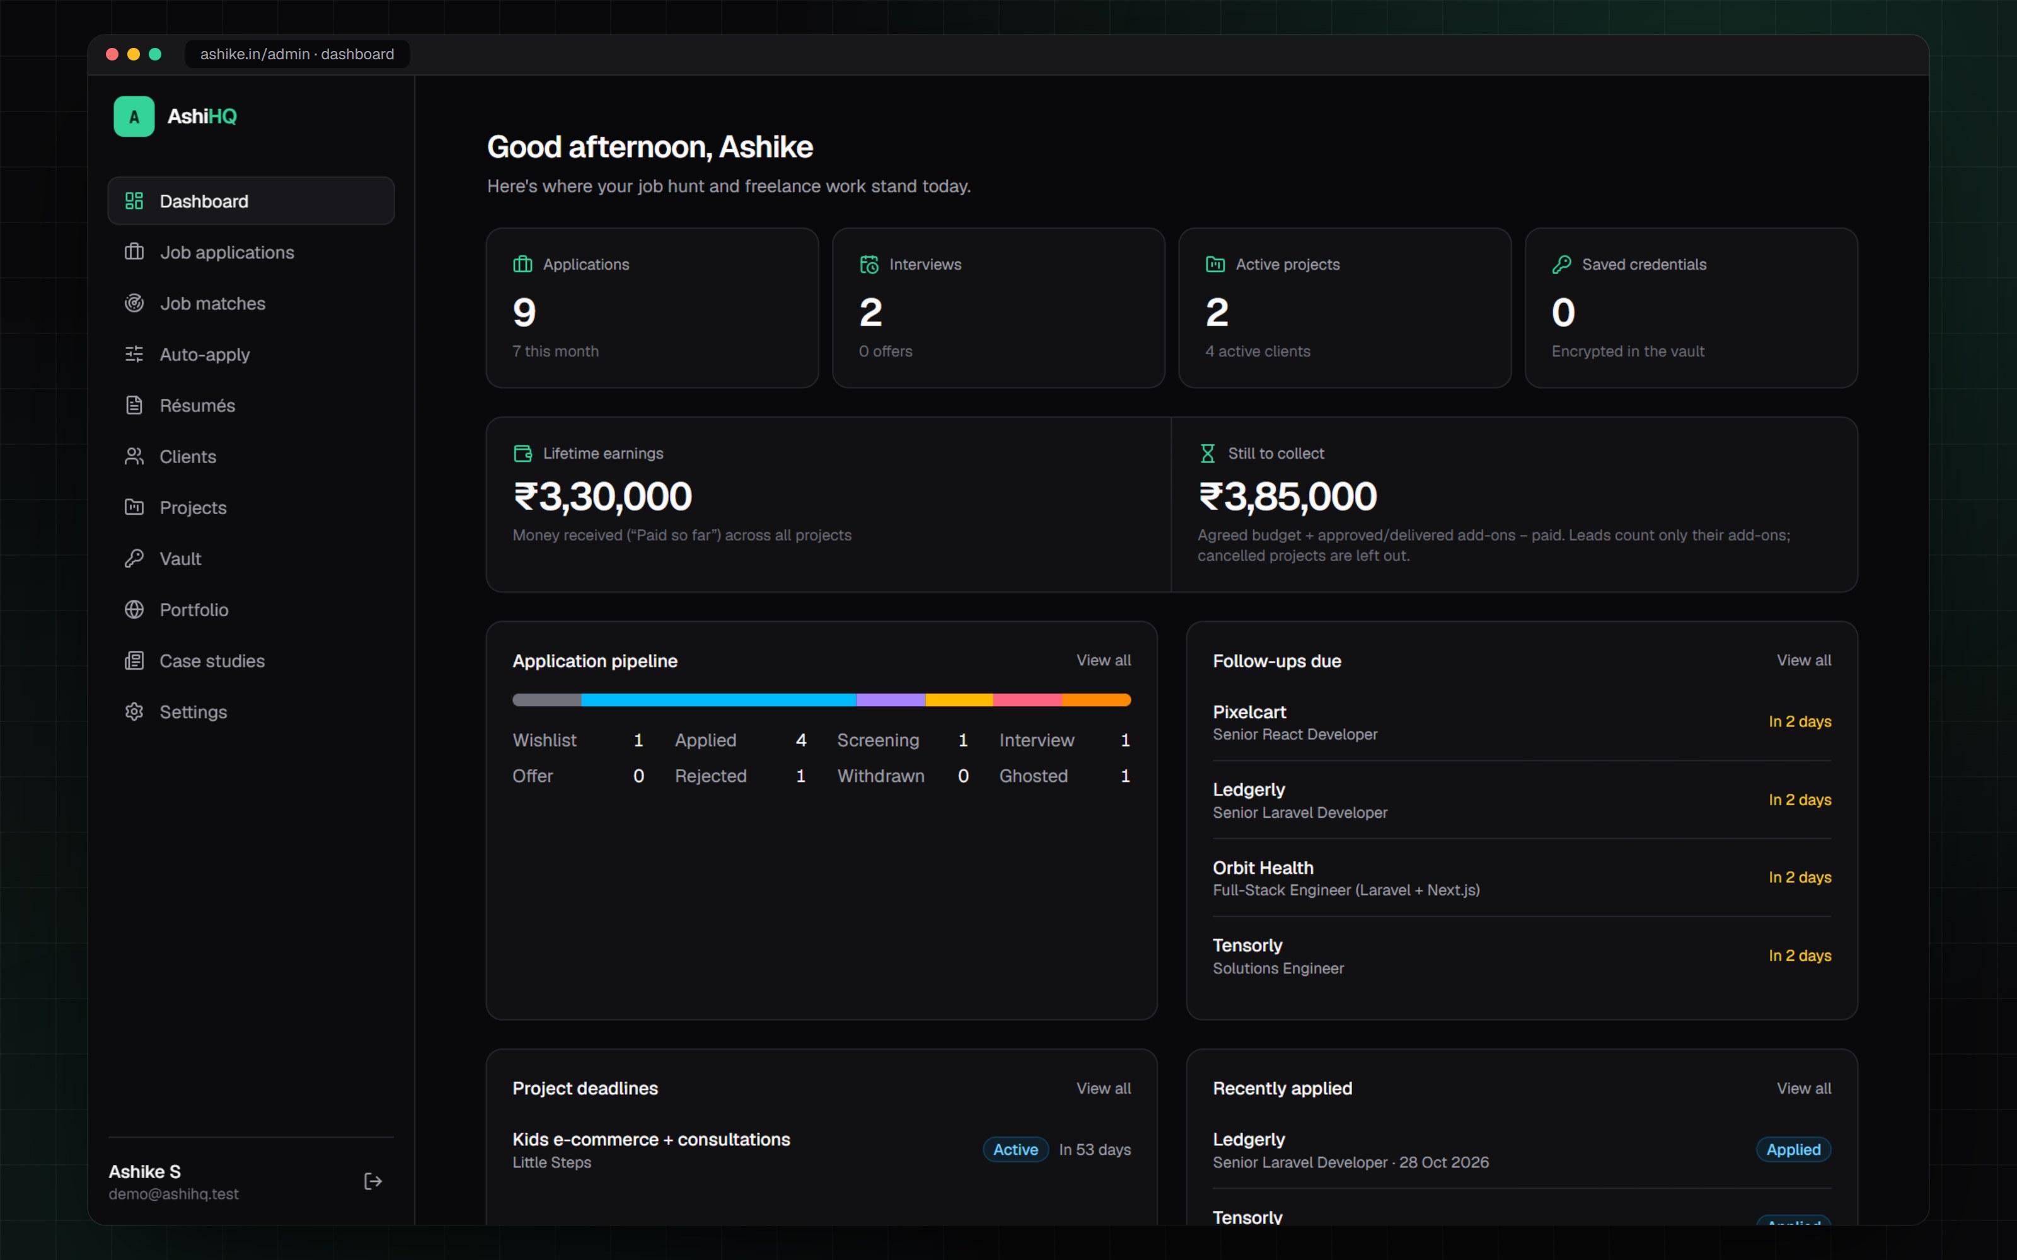Open View all in Recently applied
This screenshot has height=1260, width=2017.
coord(1803,1089)
